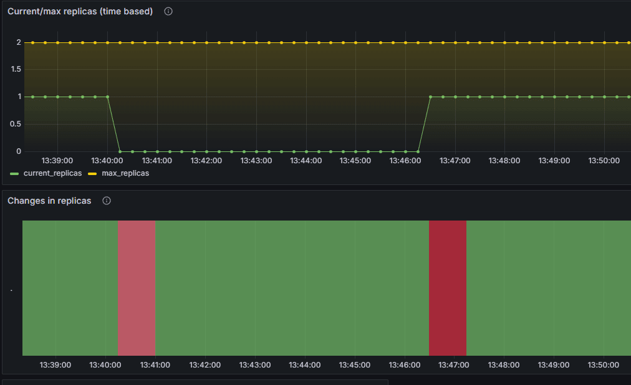Open the Changes in replicas panel title menu

(x=49, y=201)
